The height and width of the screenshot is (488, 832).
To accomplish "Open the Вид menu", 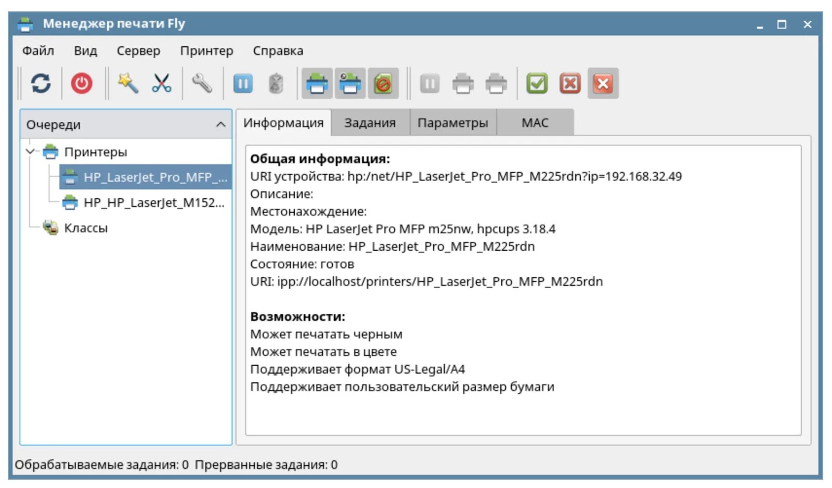I will tap(85, 50).
